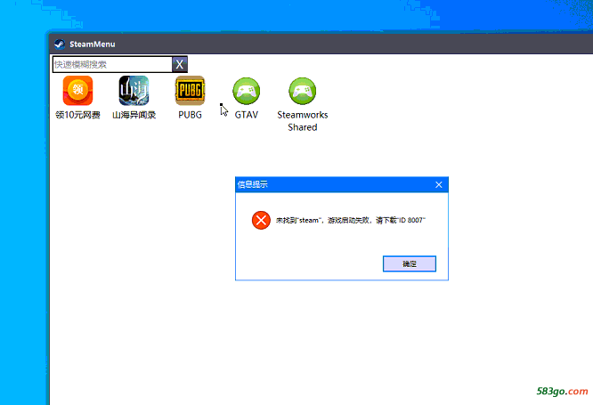The height and width of the screenshot is (405, 593).
Task: Launch the GTAV gamepad icon
Action: pos(247,91)
